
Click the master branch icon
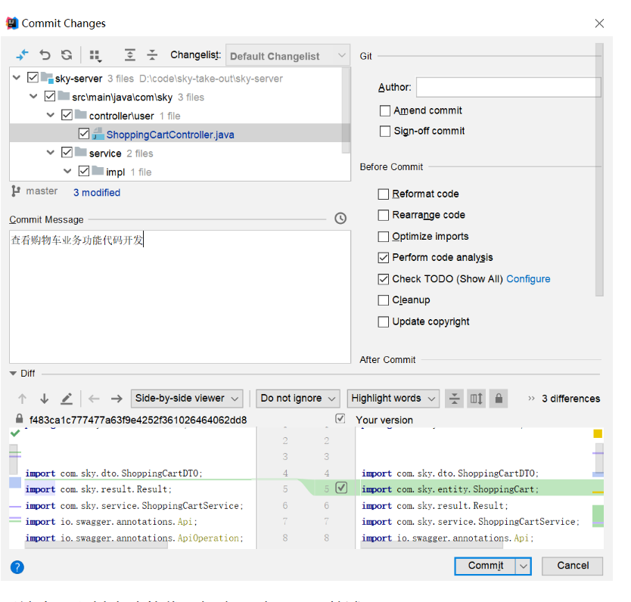16,191
